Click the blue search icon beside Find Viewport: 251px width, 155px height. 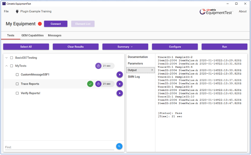point(119,146)
